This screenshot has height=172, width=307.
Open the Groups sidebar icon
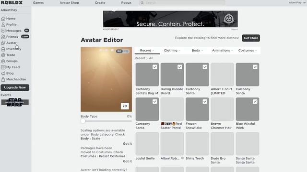[3, 61]
